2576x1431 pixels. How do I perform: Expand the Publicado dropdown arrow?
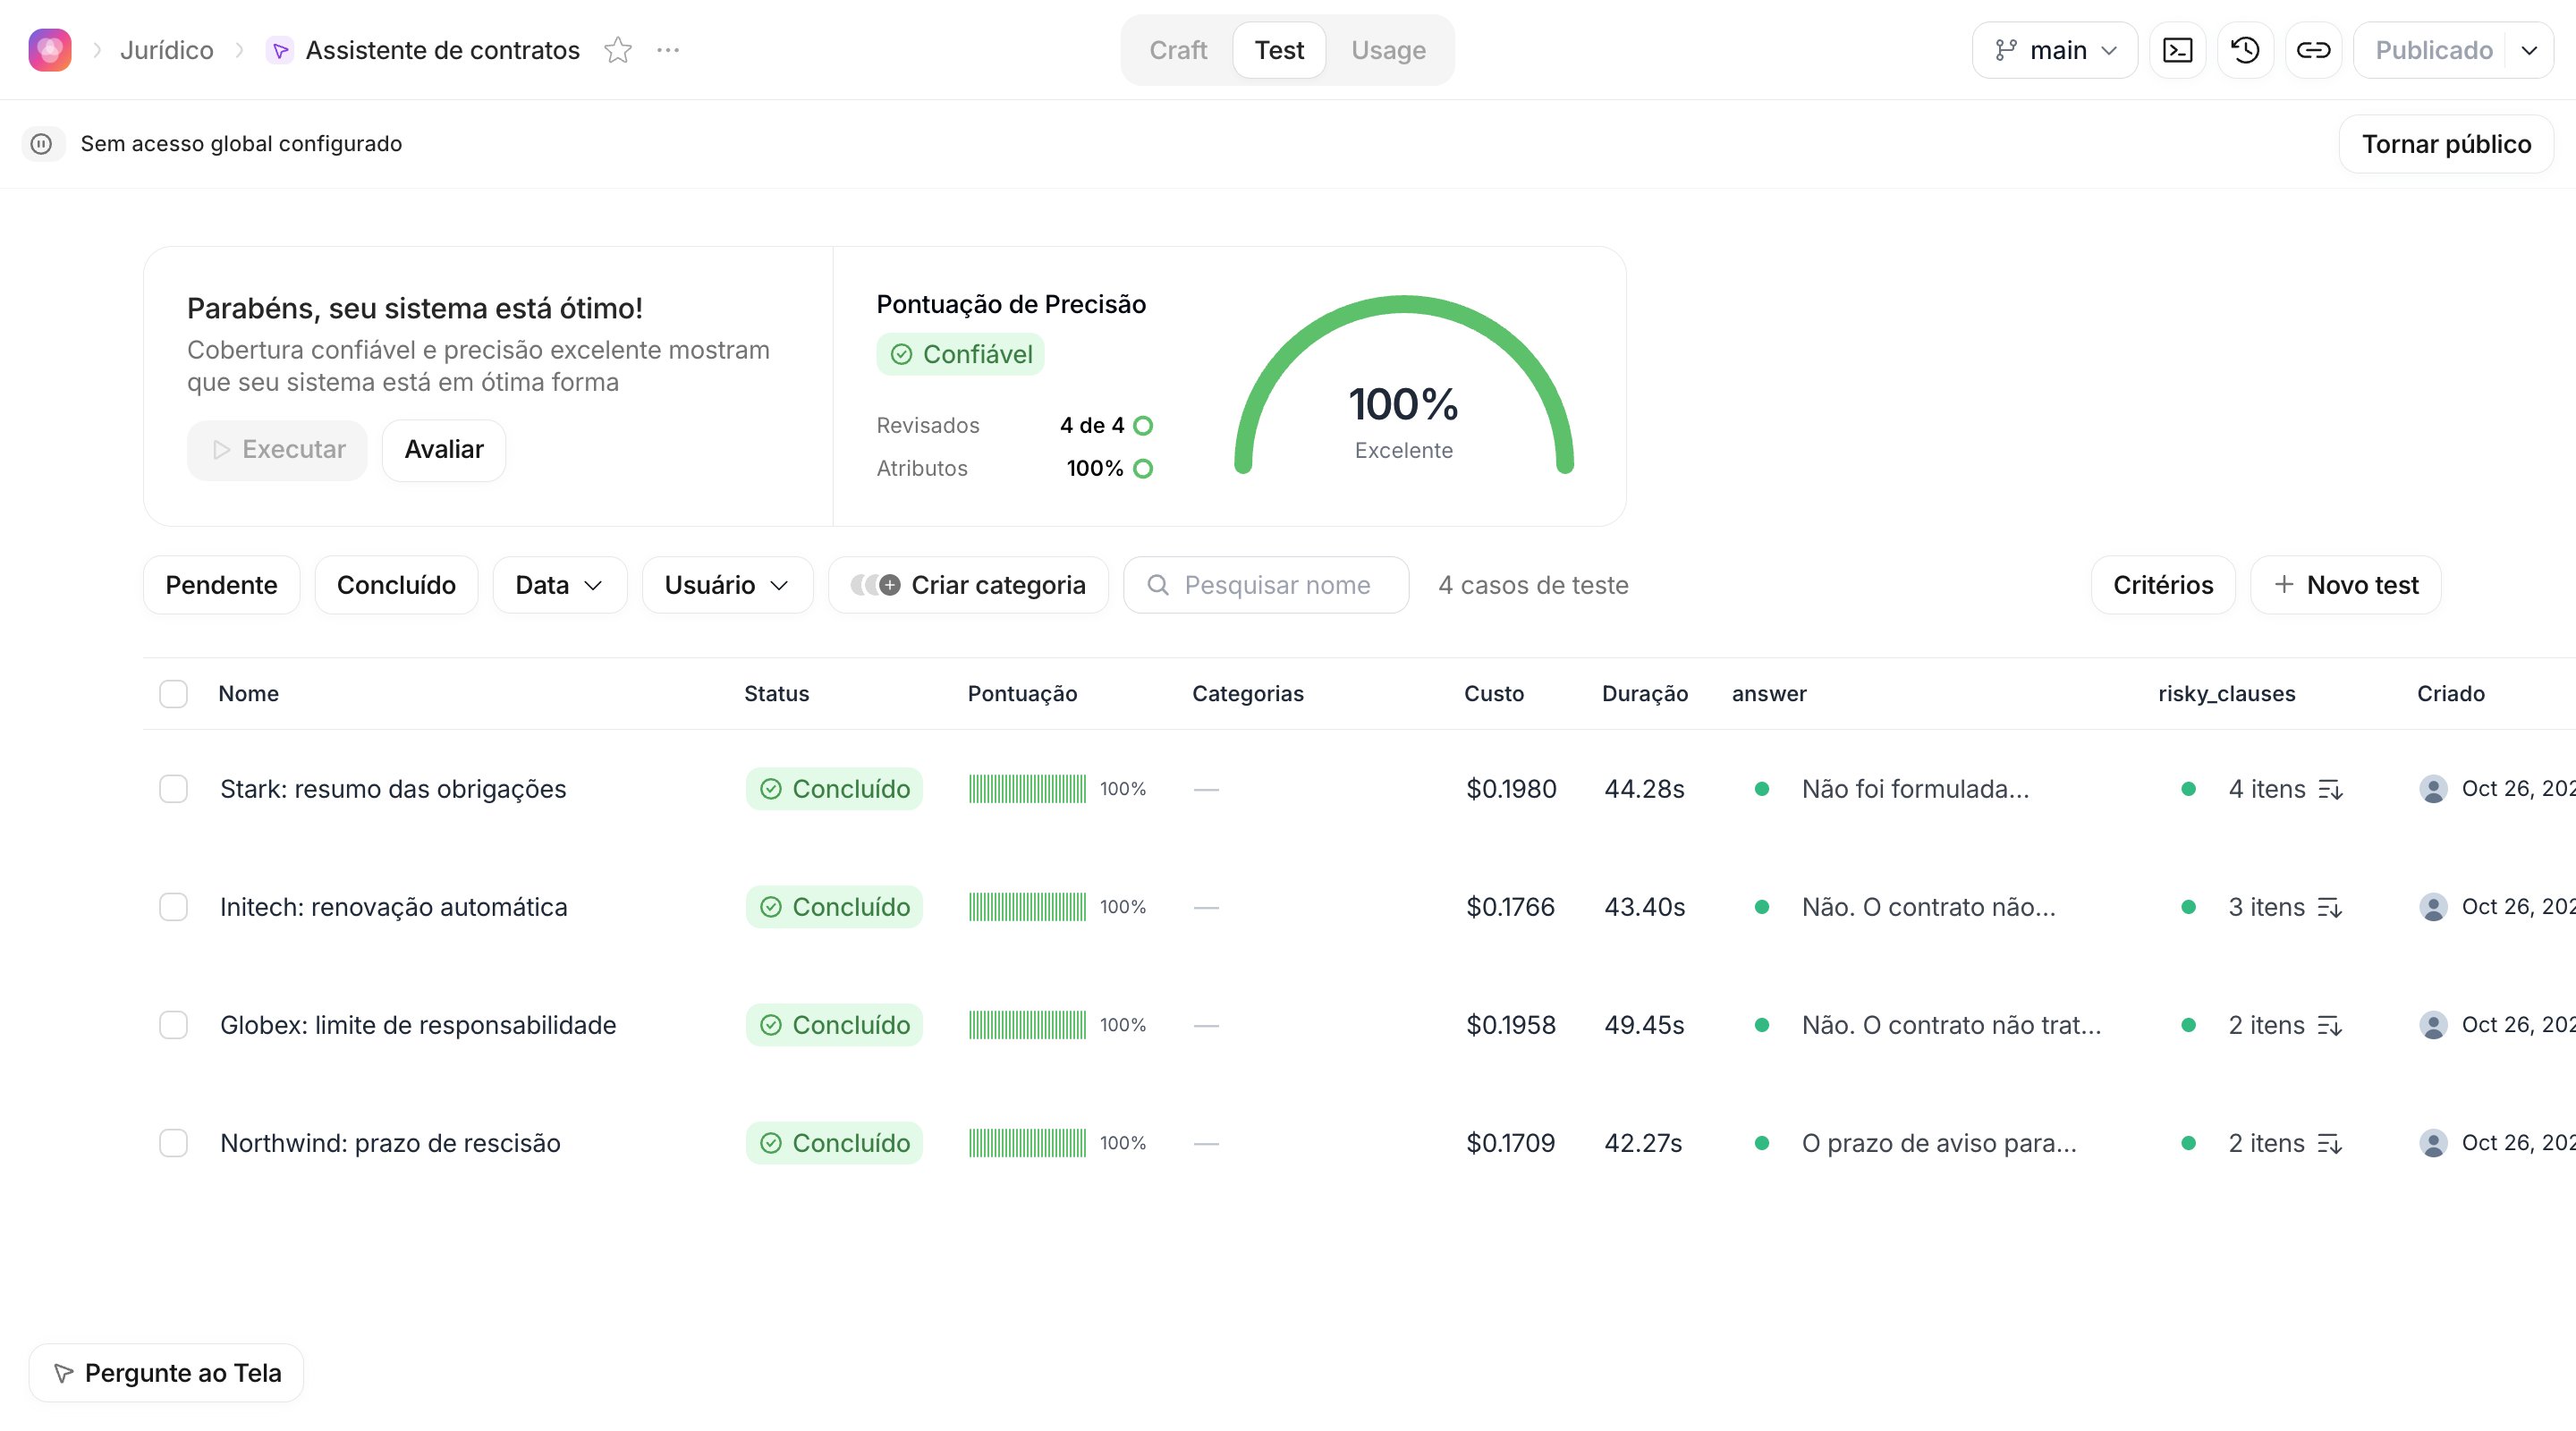(2529, 50)
